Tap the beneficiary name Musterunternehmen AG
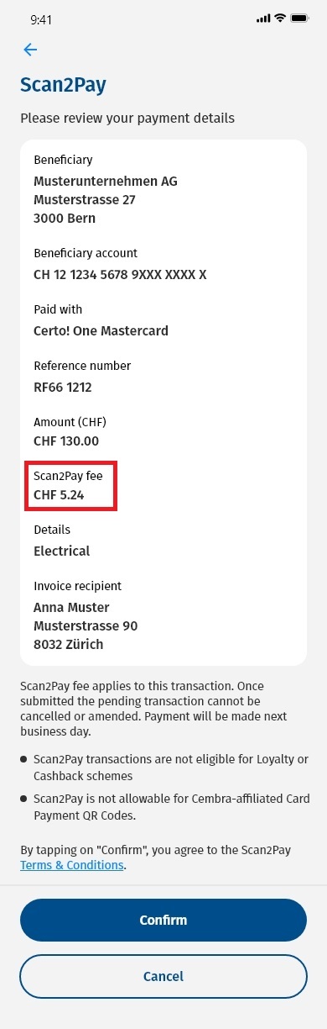327x1029 pixels. pyautogui.click(x=106, y=182)
